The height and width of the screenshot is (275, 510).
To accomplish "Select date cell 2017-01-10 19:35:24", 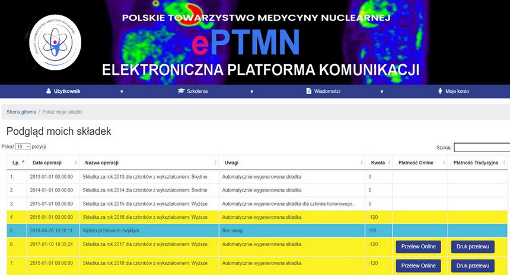I will click(x=52, y=244).
